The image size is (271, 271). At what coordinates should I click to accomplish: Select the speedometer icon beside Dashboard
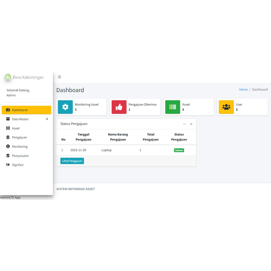click(x=8, y=110)
